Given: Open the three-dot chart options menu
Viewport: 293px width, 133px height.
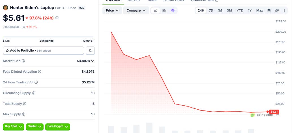Looking at the screenshot, I should coord(284,10).
